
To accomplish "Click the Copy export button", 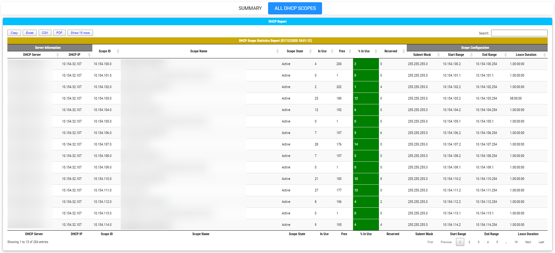I will [14, 33].
